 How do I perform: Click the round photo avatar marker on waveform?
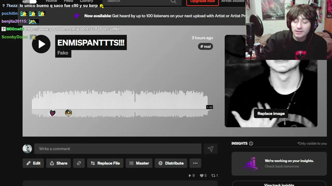coord(68,113)
